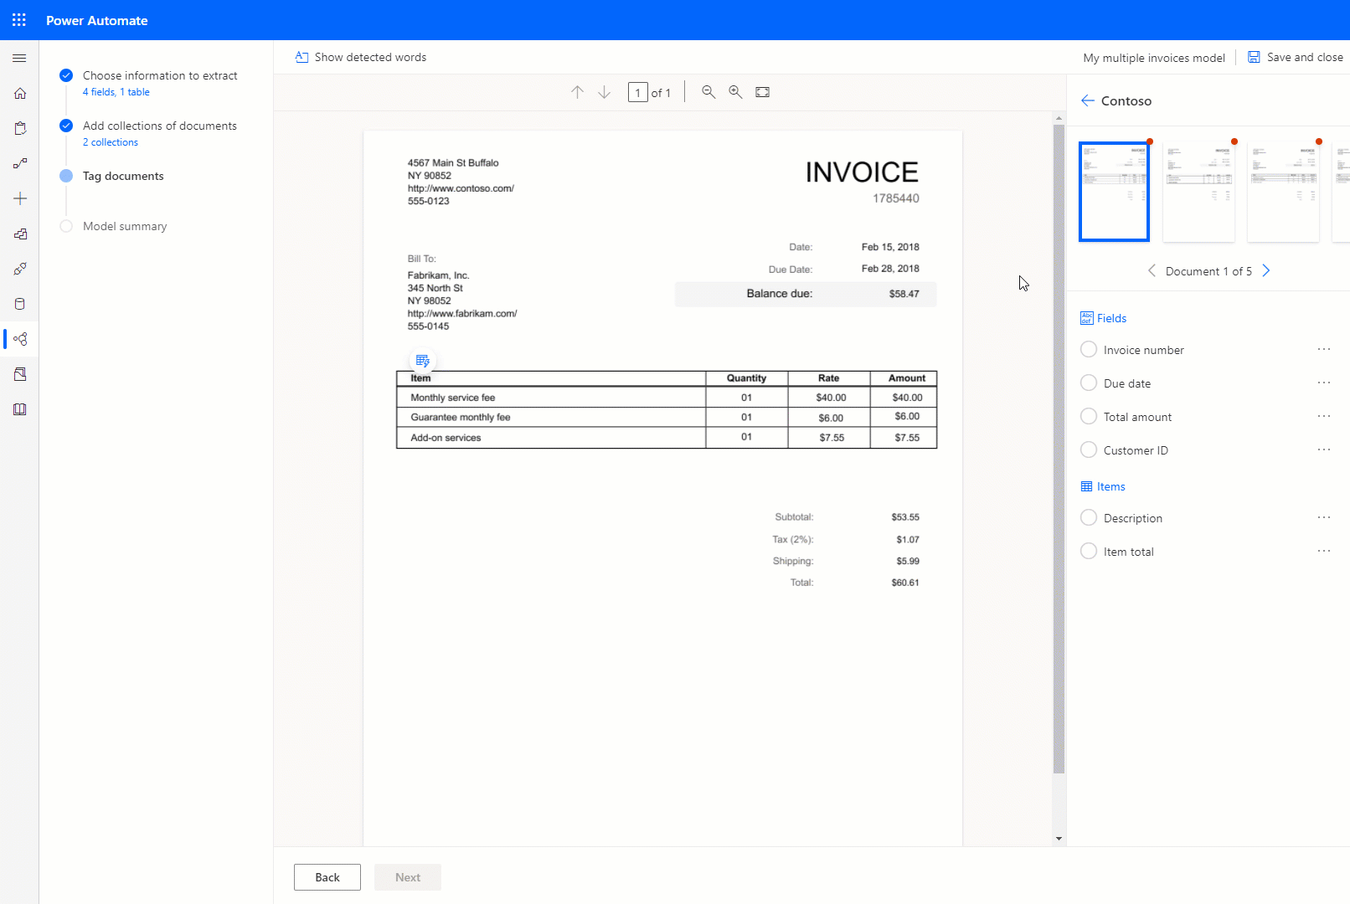Go to previous document with left chevron
The image size is (1350, 904).
[x=1152, y=270]
